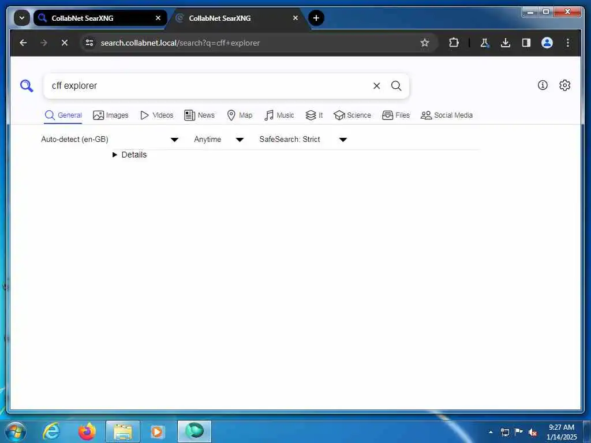Screen dimensions: 591x443
Task: Clear the search query with X
Action: pyautogui.click(x=376, y=86)
